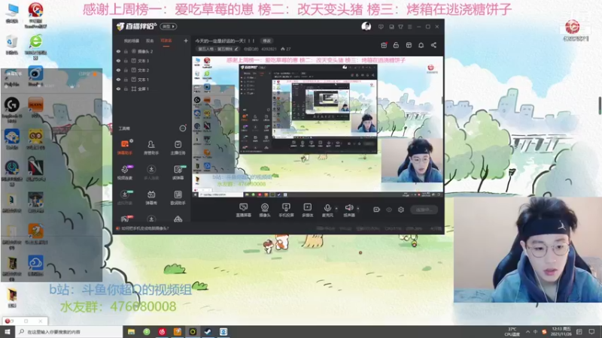Open the Windows notification center icon
Viewport: 602px width, 338px height.
pyautogui.click(x=591, y=331)
